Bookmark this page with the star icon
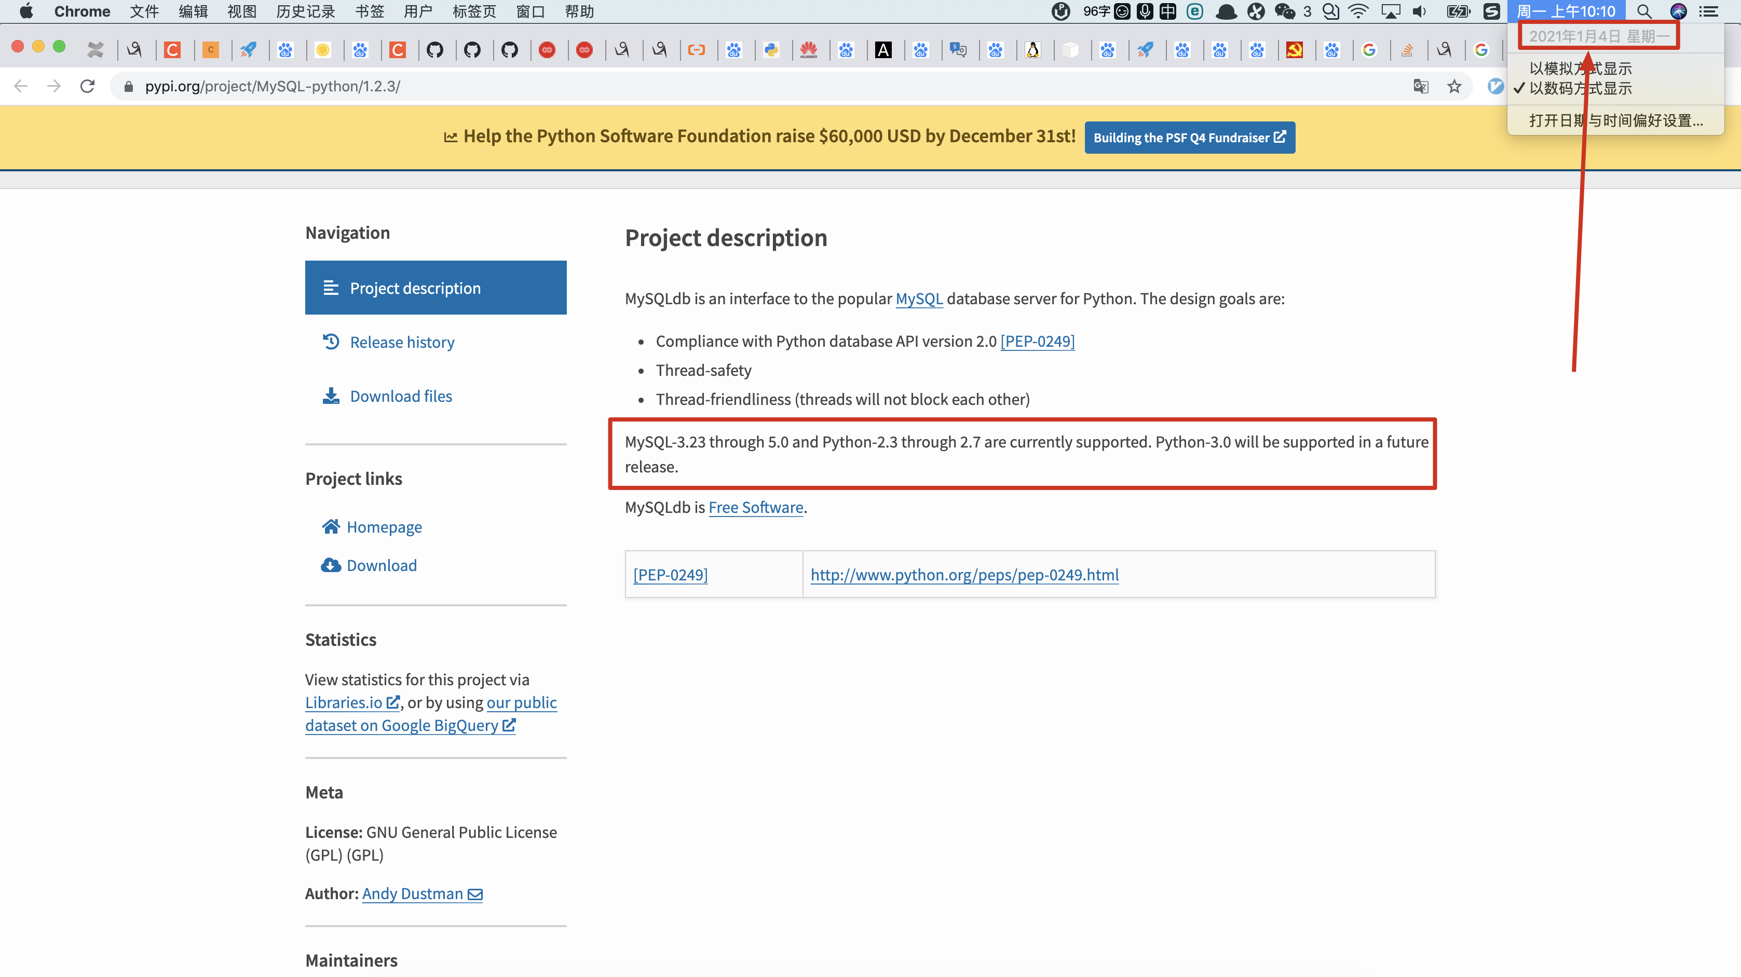1741x977 pixels. click(1454, 87)
